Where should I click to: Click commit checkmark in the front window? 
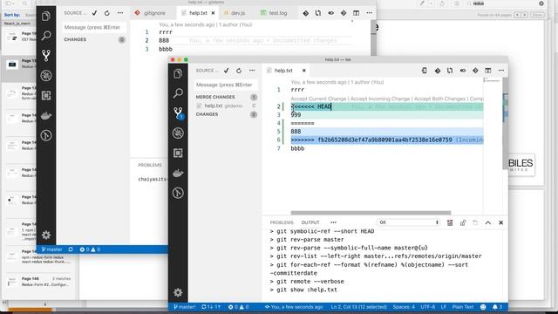(x=227, y=71)
